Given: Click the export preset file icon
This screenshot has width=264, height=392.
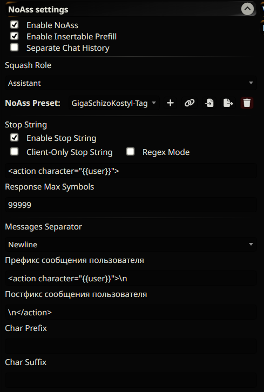Looking at the screenshot, I should pos(228,103).
